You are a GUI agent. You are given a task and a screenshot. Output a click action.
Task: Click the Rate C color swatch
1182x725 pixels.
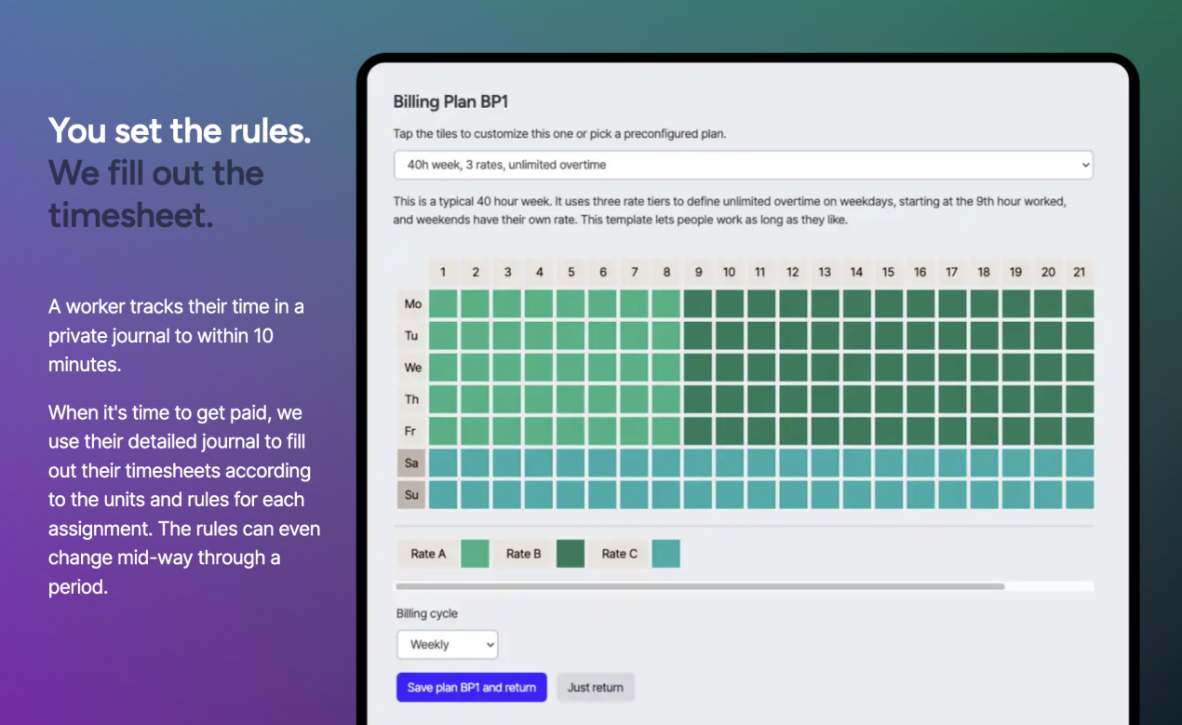666,553
